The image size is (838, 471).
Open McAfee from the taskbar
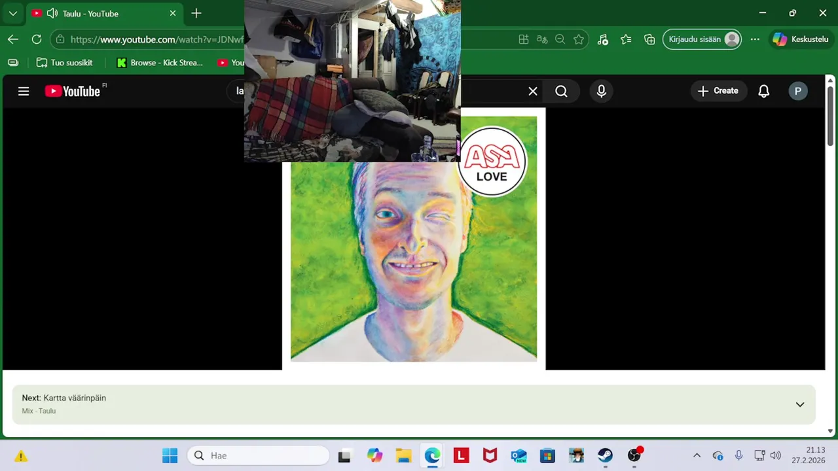[490, 455]
